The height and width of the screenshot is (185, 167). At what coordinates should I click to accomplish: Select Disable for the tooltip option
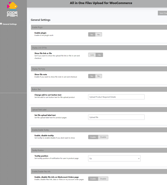103,137
